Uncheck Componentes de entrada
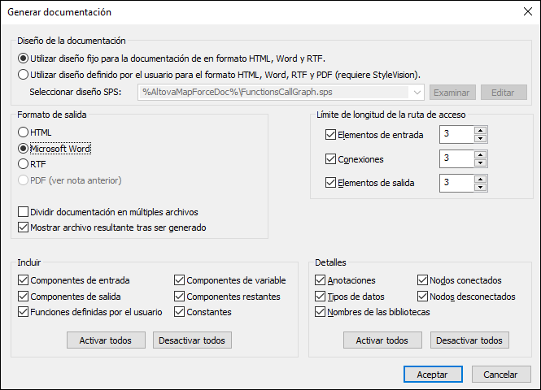 tap(23, 281)
